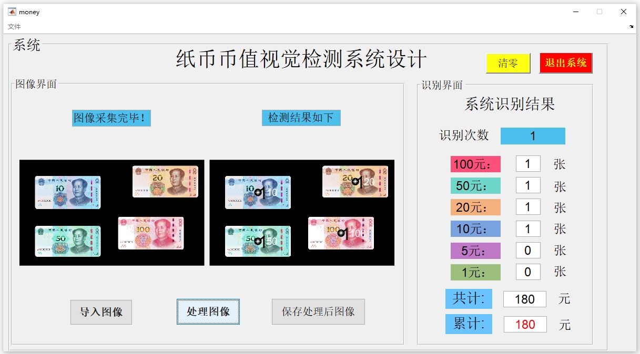Click the orange 20元 label
Viewport: 640px width, 354px height.
point(475,207)
